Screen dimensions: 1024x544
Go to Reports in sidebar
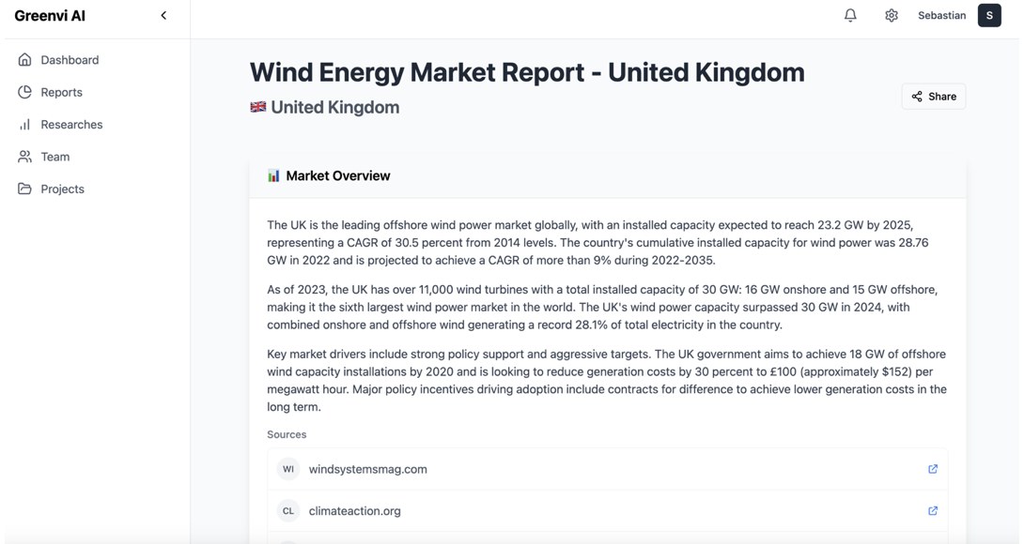click(61, 93)
